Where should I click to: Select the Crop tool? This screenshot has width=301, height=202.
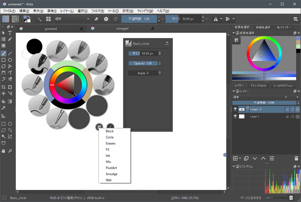tap(3, 87)
